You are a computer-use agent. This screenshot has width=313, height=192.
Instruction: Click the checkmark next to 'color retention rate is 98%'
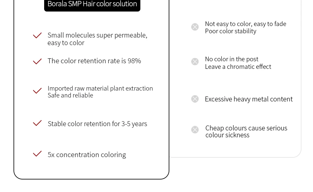tap(37, 61)
